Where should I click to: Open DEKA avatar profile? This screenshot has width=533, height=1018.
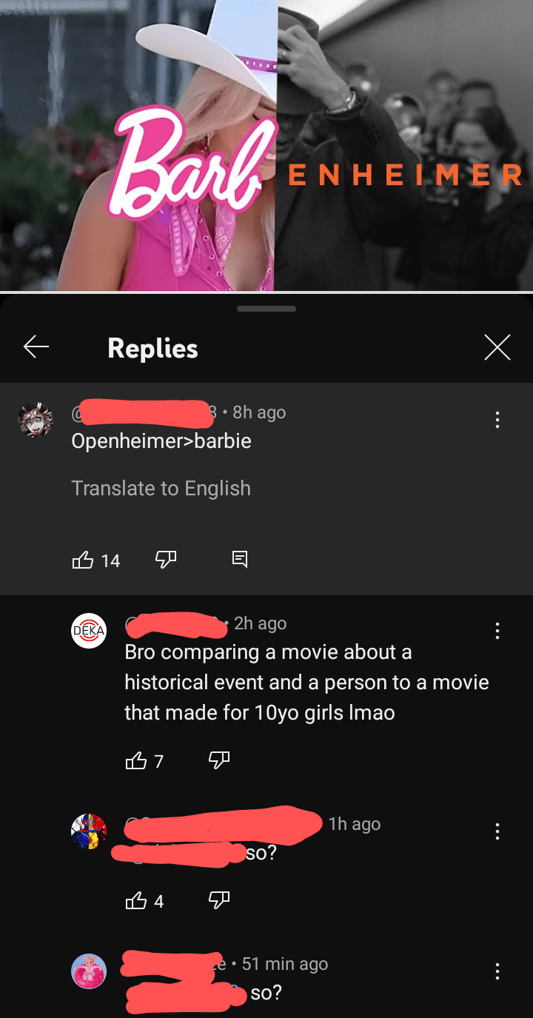(89, 631)
